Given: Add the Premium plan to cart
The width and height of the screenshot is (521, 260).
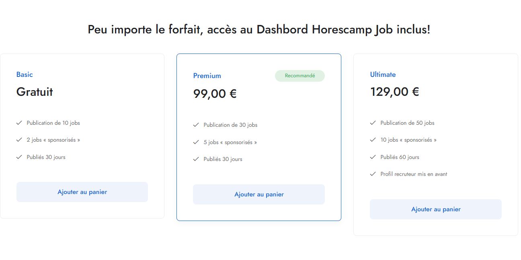Looking at the screenshot, I should click(259, 194).
